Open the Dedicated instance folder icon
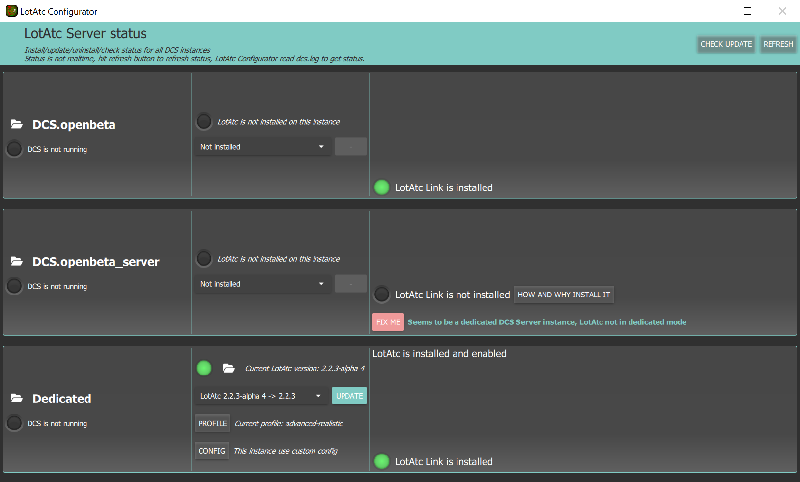The height and width of the screenshot is (482, 800). pos(17,398)
